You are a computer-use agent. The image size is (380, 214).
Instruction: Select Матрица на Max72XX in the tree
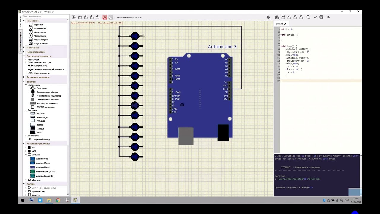(48, 103)
